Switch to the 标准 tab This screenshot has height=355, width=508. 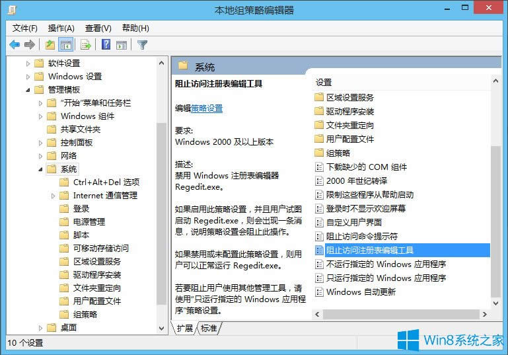209,328
